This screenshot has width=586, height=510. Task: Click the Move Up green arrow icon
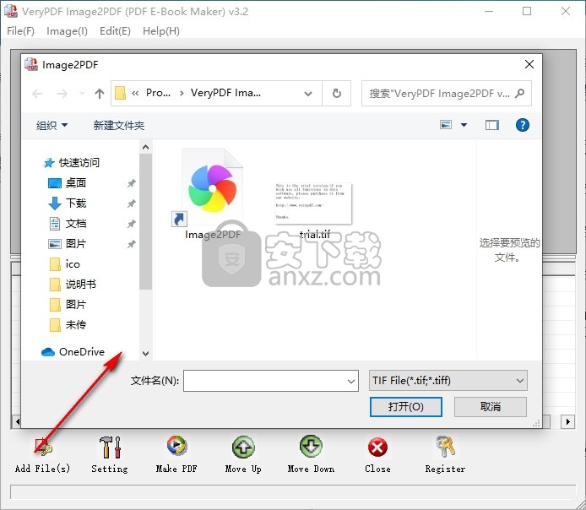click(x=243, y=447)
